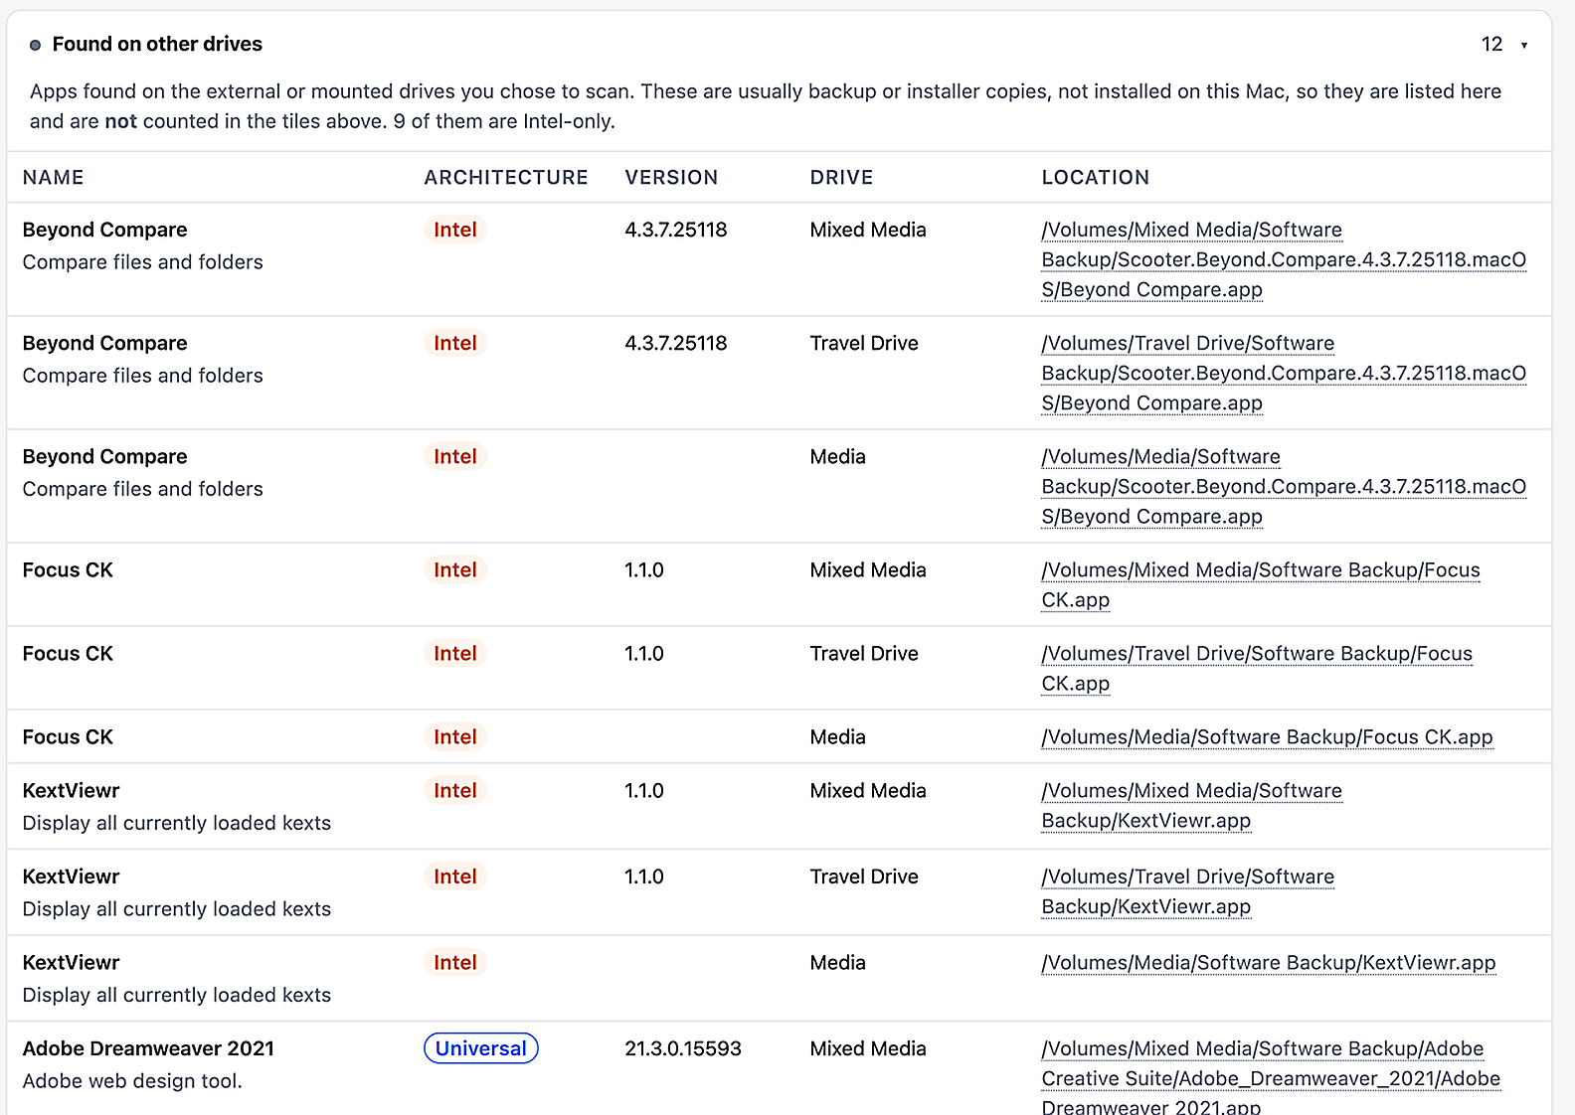
Task: Follow the /Volumes/Media Beyond Compare.app path link
Action: coord(1284,486)
